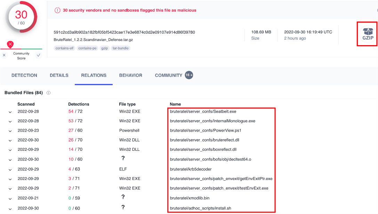Expand the Seatbelt.exe row
The height and width of the screenshot is (214, 378).
click(10, 112)
